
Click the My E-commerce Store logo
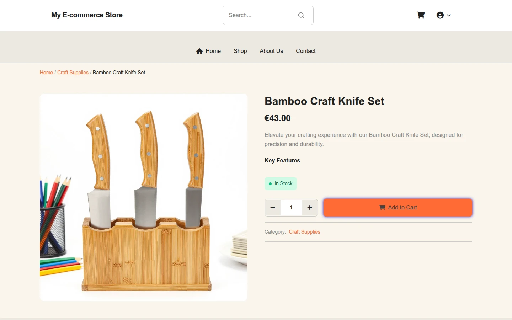tap(87, 15)
